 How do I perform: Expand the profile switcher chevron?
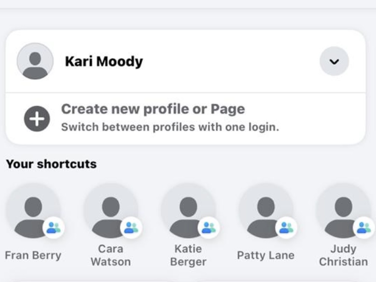[334, 61]
